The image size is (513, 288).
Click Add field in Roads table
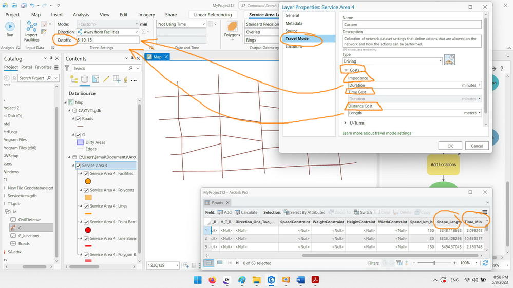[224, 212]
